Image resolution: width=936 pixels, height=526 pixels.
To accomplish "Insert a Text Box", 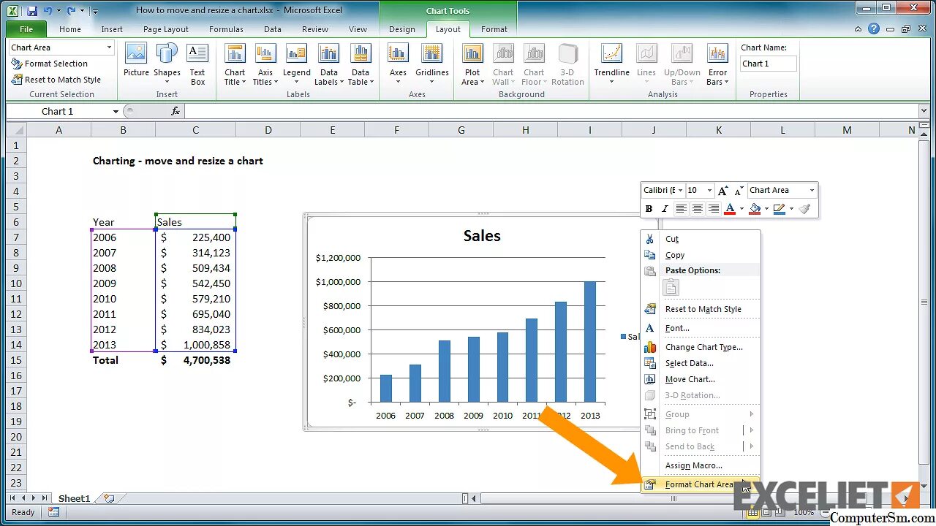I will coord(197,64).
